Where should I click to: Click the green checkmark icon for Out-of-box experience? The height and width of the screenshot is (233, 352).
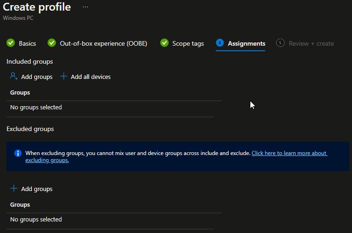click(52, 43)
